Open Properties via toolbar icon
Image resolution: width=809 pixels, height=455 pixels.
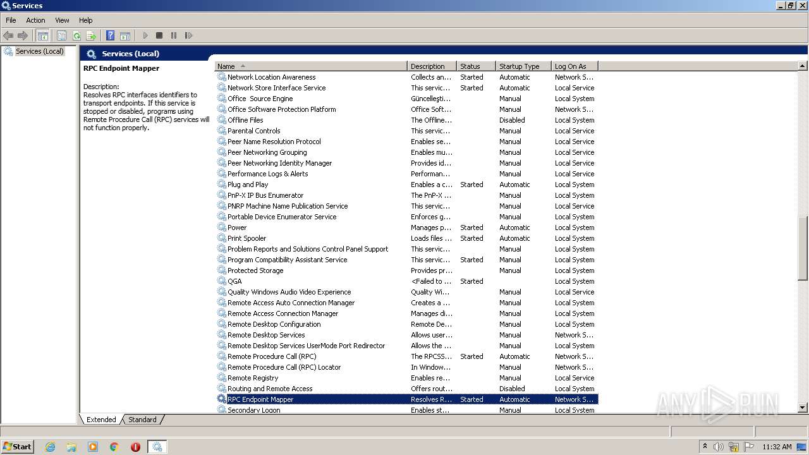(61, 36)
